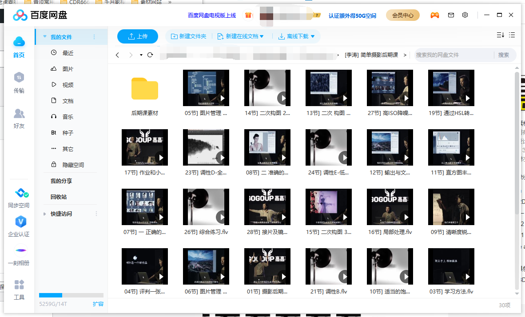Select video 23节] 调性D-全
This screenshot has height=317, width=525.
point(206,147)
